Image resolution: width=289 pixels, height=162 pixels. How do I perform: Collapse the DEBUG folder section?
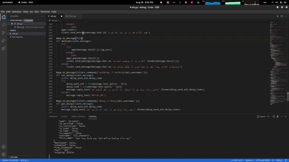pyautogui.click(x=13, y=31)
